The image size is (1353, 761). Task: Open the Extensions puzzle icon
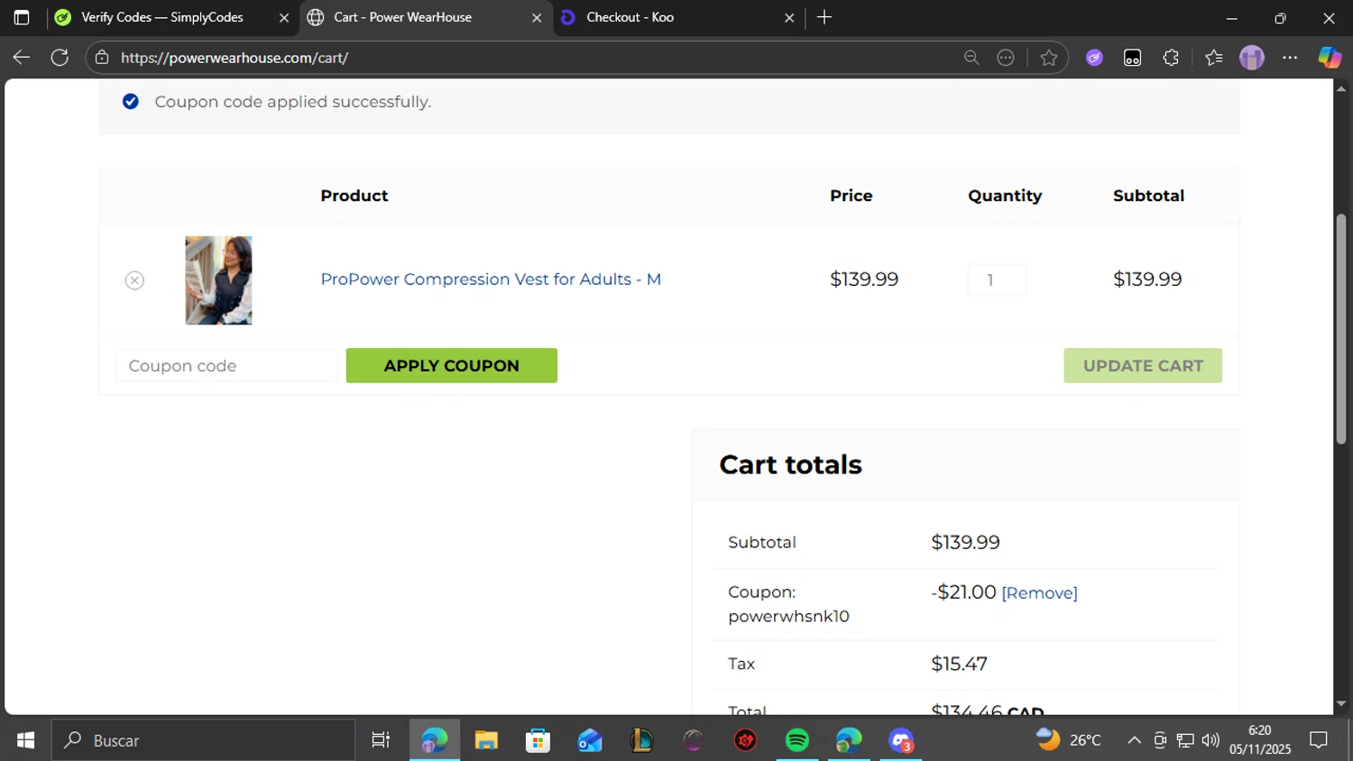1171,58
